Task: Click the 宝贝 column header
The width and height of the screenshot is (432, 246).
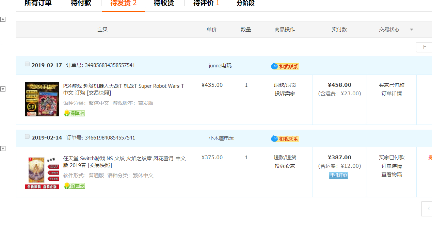Action: pyautogui.click(x=102, y=30)
